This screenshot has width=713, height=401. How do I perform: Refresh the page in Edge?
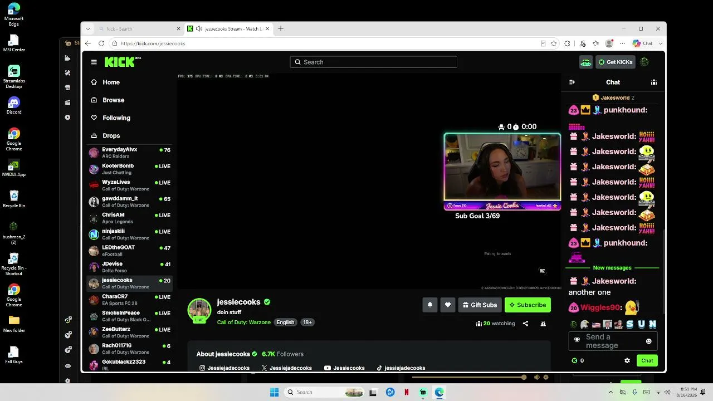pos(101,43)
